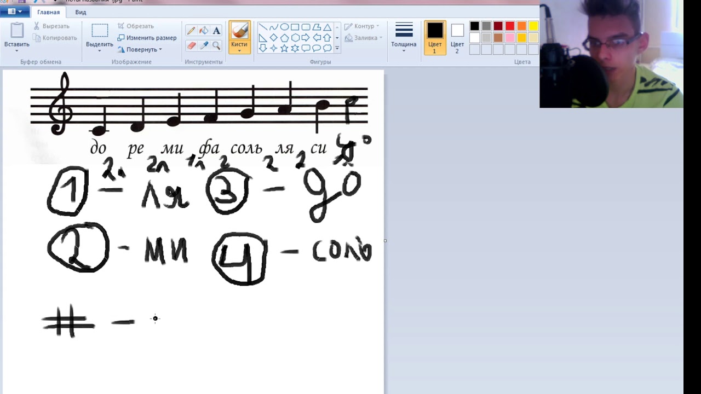
Task: Expand the full shapes gallery
Action: click(x=337, y=48)
